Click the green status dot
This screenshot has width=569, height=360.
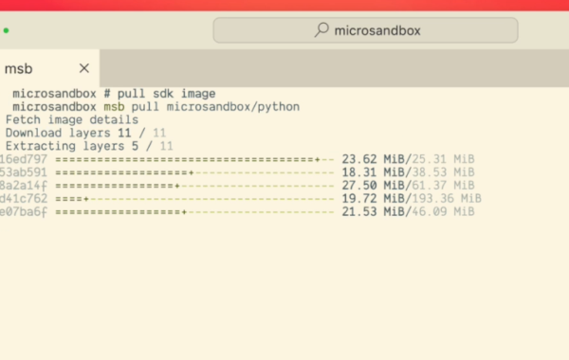click(x=7, y=31)
